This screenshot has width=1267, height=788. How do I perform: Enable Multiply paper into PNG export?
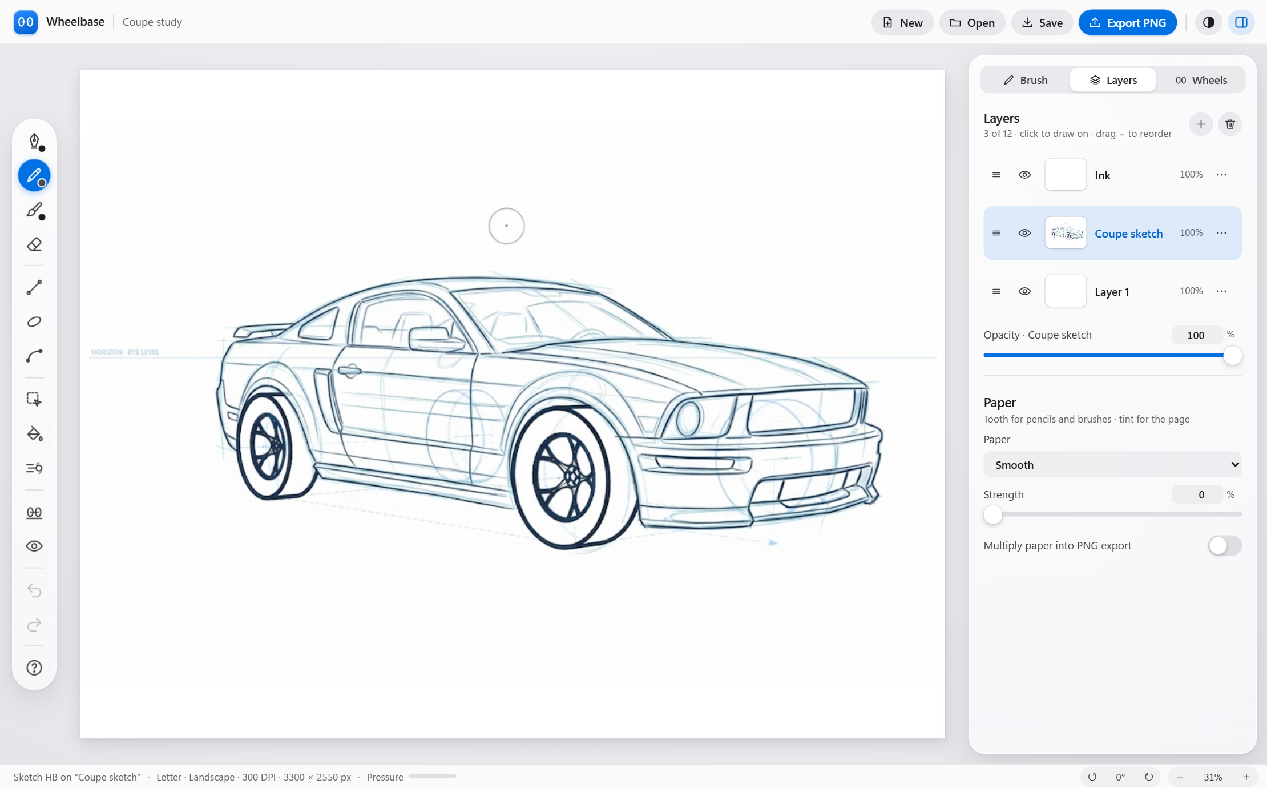1225,546
